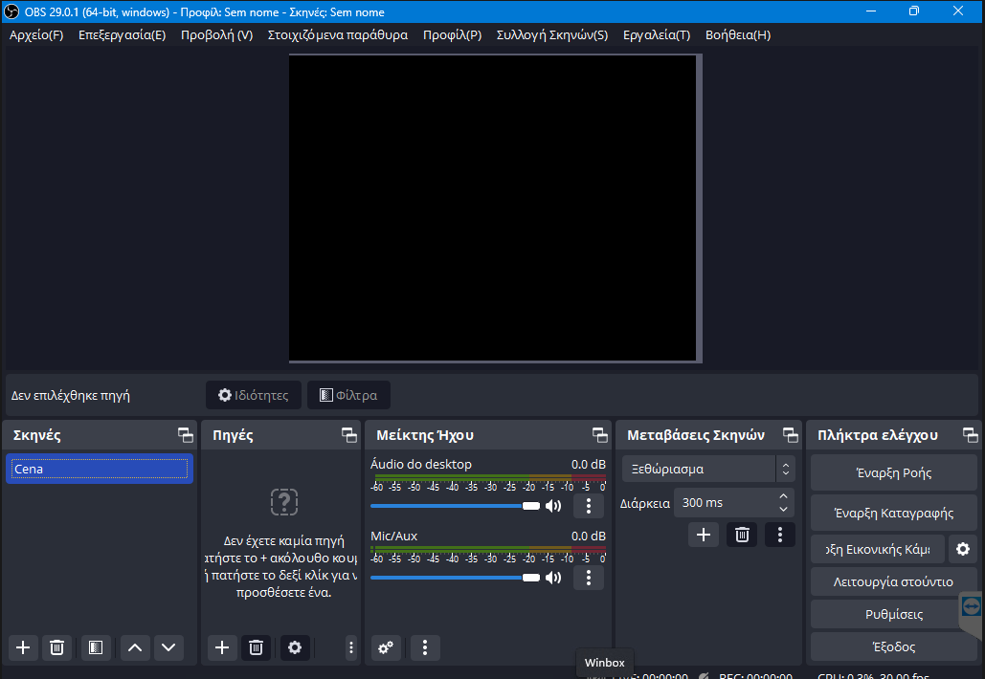Increase duration with up arrow
The height and width of the screenshot is (679, 985).
[783, 496]
